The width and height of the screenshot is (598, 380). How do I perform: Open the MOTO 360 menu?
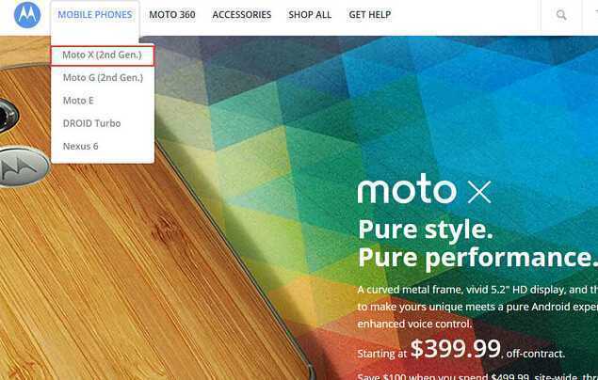[x=172, y=15]
